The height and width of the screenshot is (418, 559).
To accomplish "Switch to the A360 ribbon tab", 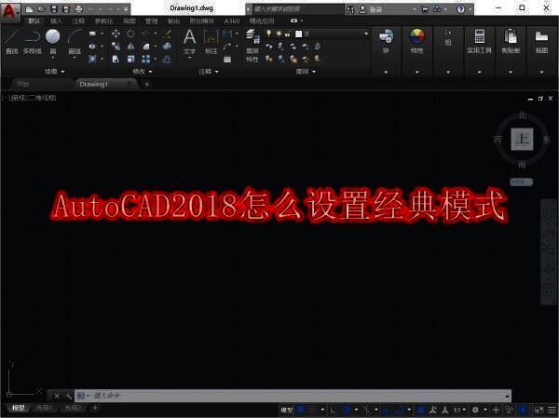I will coord(232,21).
